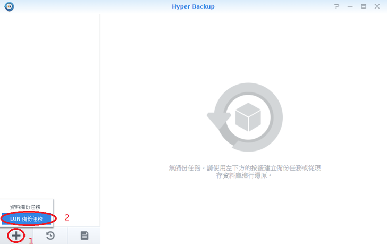Choose LUN 備份任務 menu entry
Image resolution: width=387 pixels, height=244 pixels.
coord(27,219)
